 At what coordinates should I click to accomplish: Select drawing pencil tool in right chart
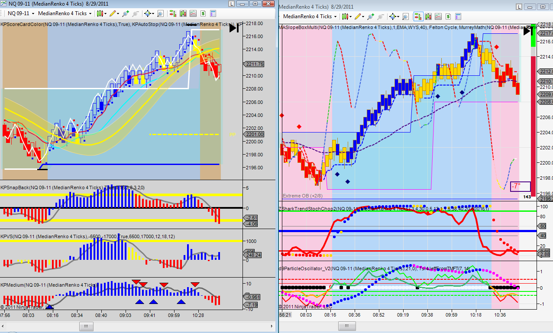pos(358,16)
